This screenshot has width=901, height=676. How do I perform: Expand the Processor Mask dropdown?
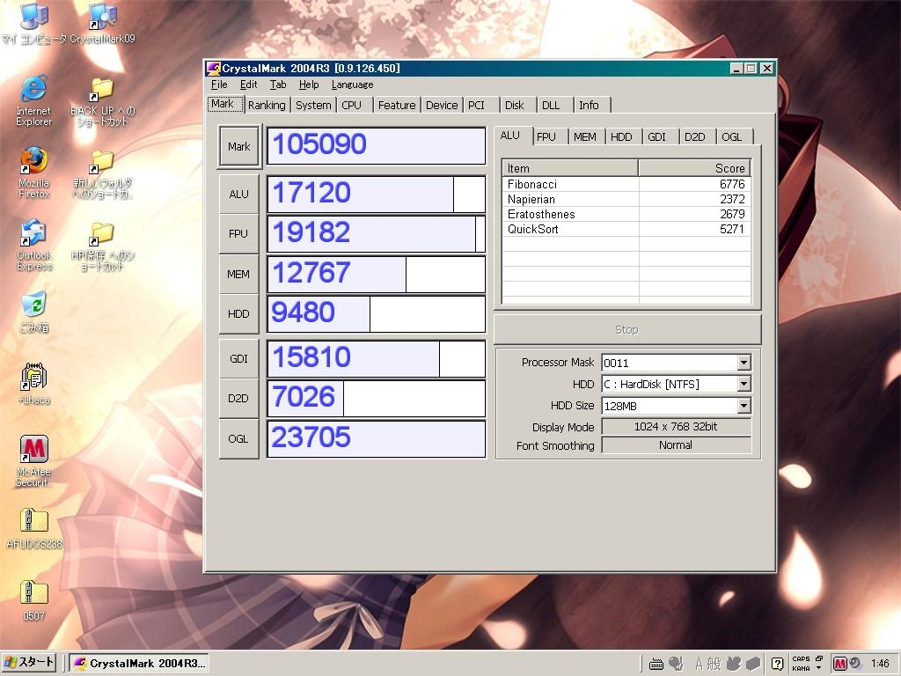click(744, 363)
